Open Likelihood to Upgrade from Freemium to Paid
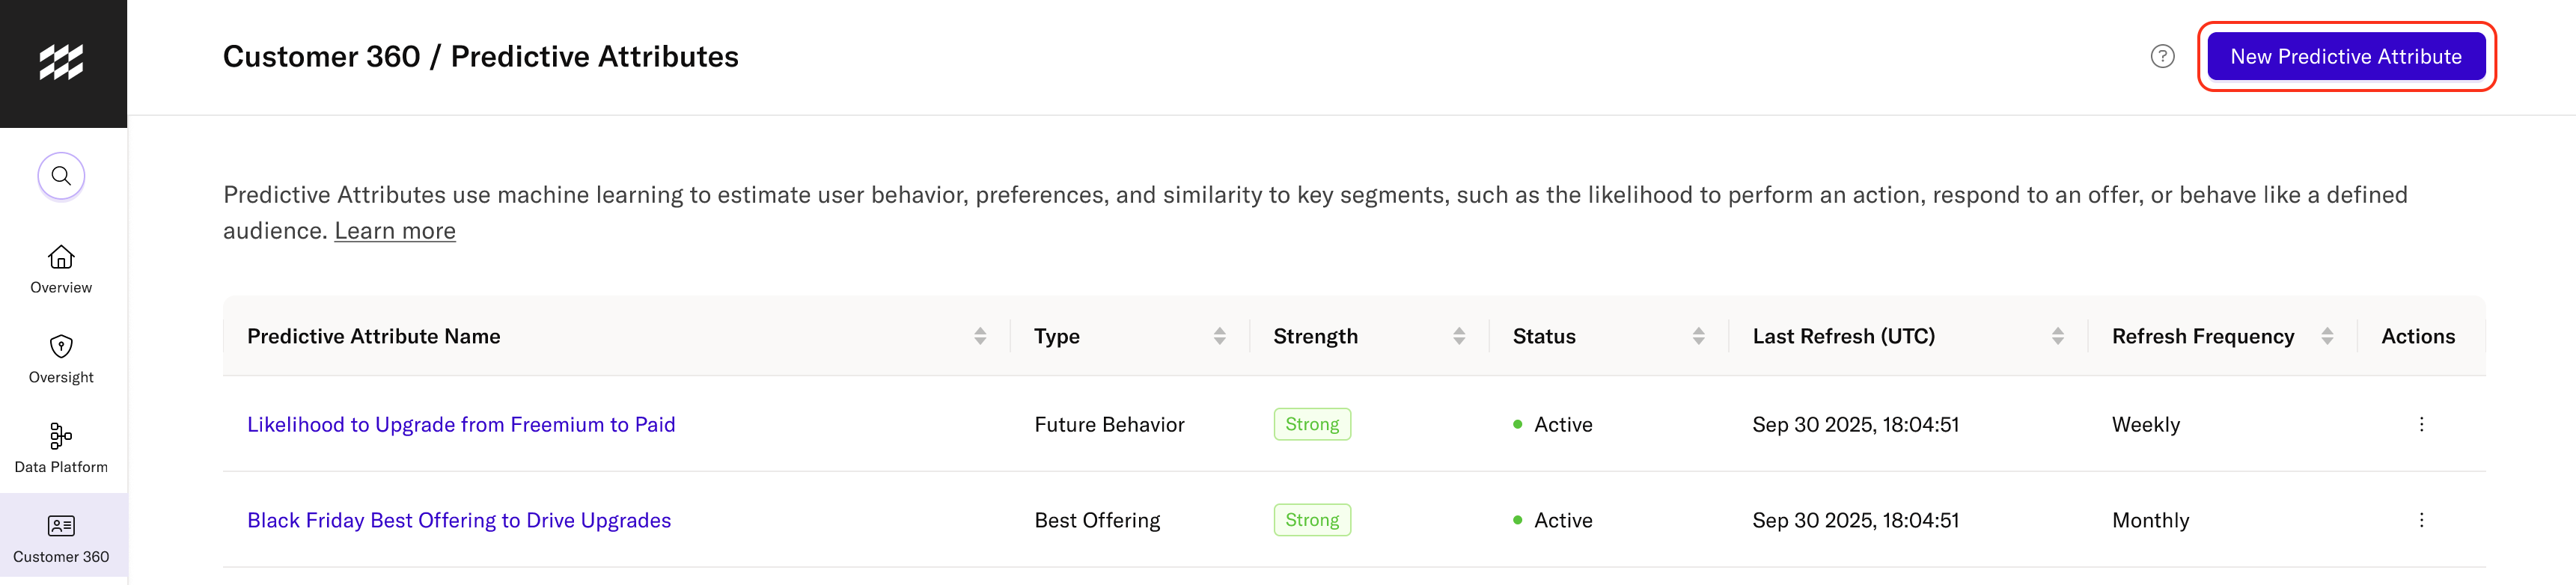The height and width of the screenshot is (585, 2576). click(x=461, y=424)
